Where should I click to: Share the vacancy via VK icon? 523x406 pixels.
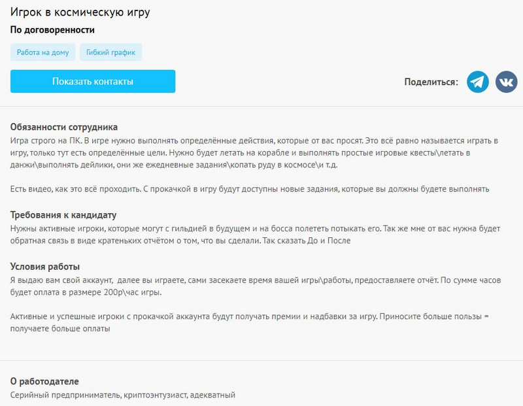click(506, 82)
